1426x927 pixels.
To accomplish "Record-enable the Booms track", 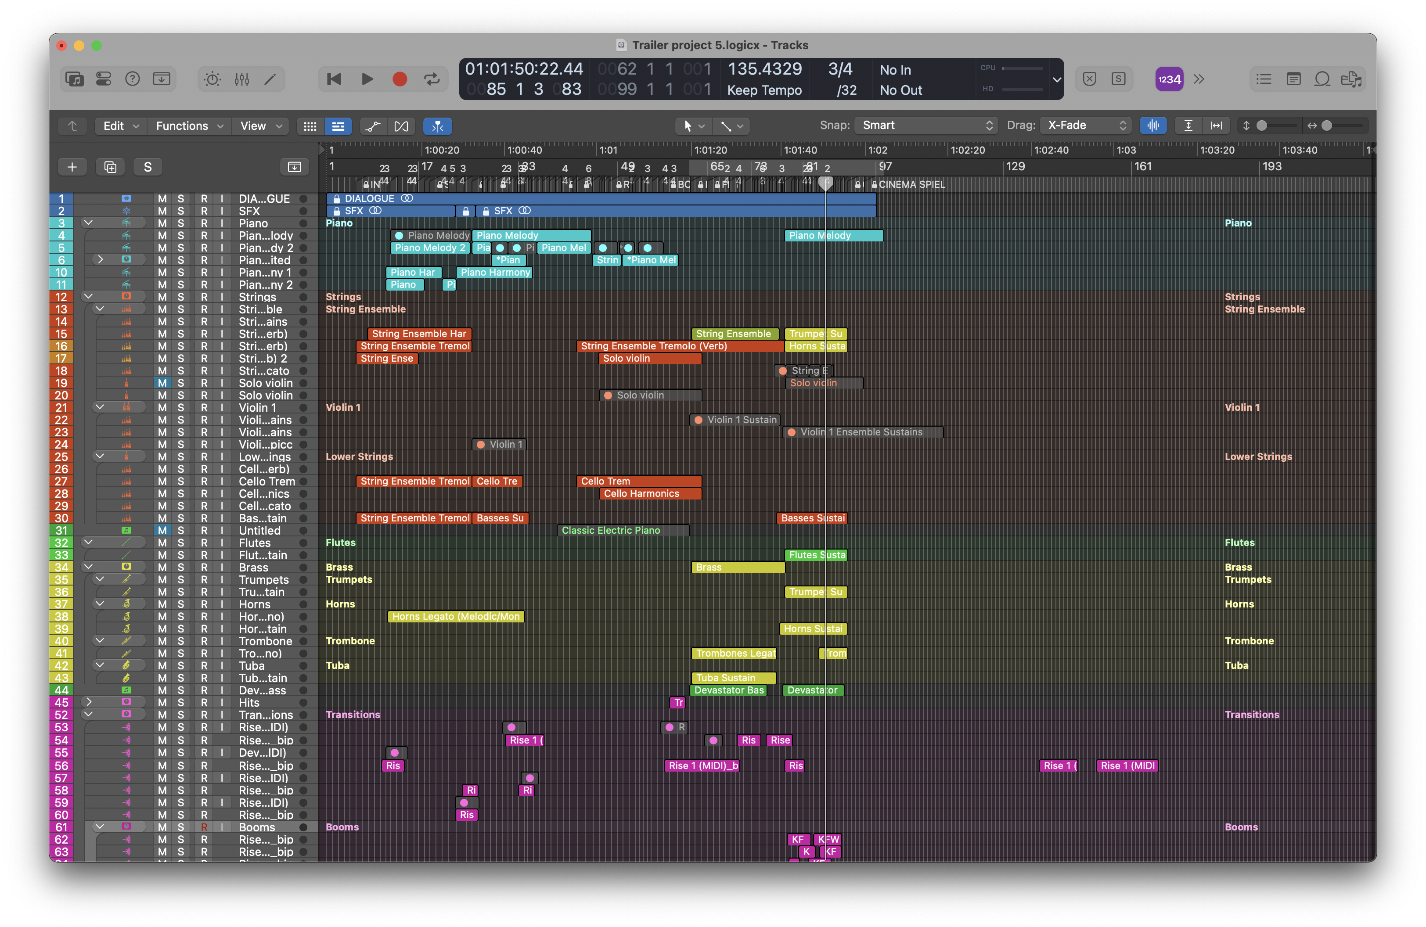I will (204, 827).
